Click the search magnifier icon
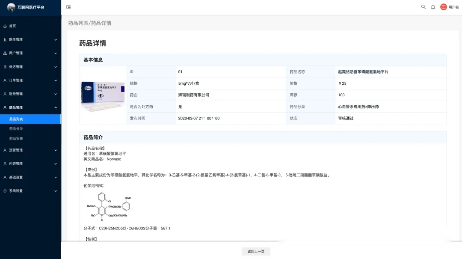The height and width of the screenshot is (259, 462). (x=423, y=7)
